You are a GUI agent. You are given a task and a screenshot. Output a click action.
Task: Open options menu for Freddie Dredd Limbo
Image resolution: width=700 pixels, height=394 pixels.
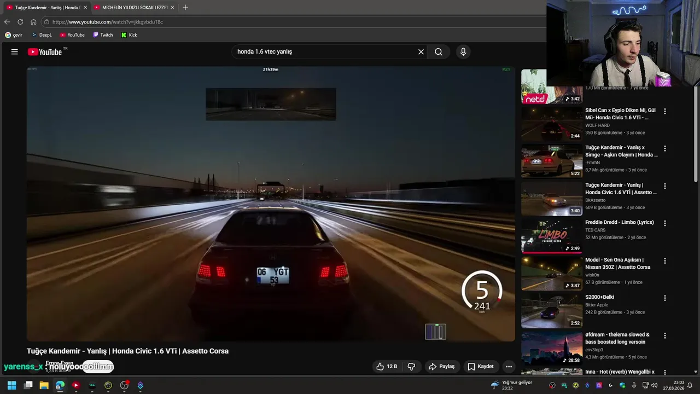tap(665, 223)
